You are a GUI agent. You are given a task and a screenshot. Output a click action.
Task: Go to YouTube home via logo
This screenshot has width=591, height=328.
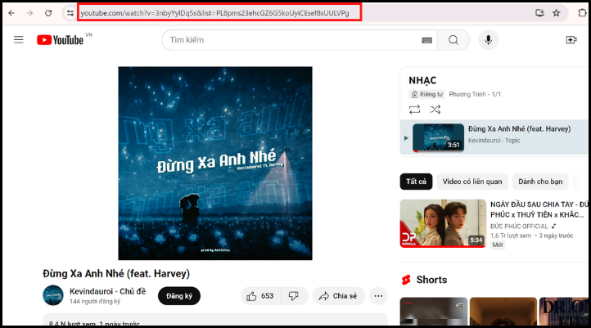61,40
